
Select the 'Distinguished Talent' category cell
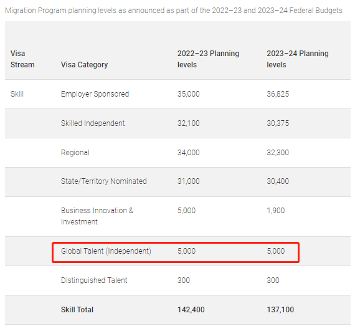(x=94, y=280)
